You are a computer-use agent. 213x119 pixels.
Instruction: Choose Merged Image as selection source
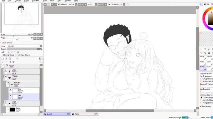tap(201, 103)
